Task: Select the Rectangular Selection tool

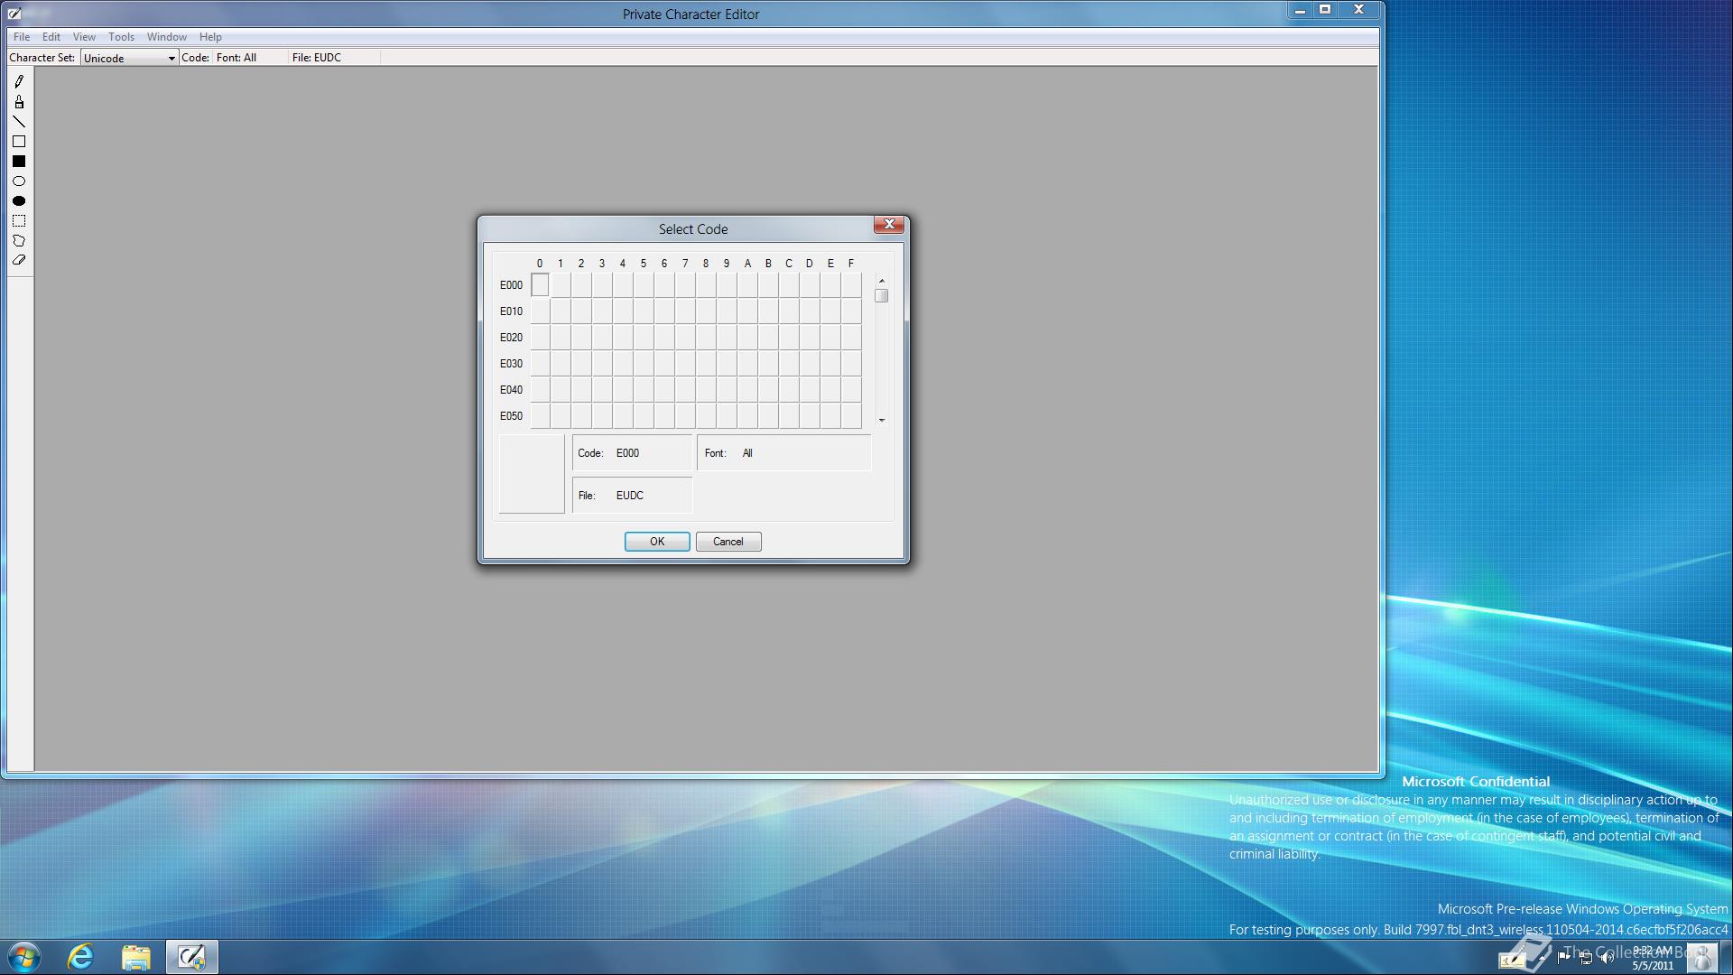Action: 19,221
